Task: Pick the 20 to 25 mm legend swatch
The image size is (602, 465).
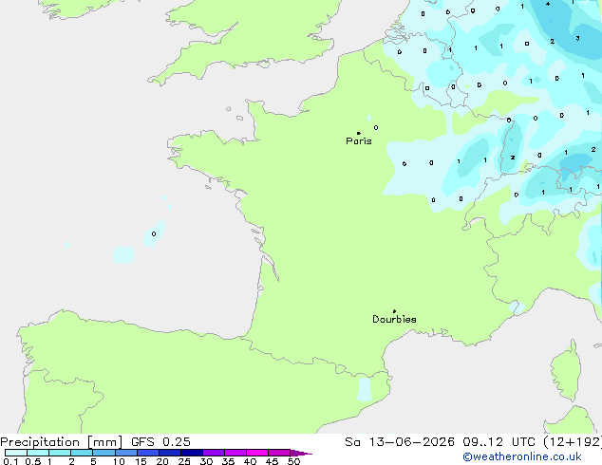Action: tap(169, 453)
